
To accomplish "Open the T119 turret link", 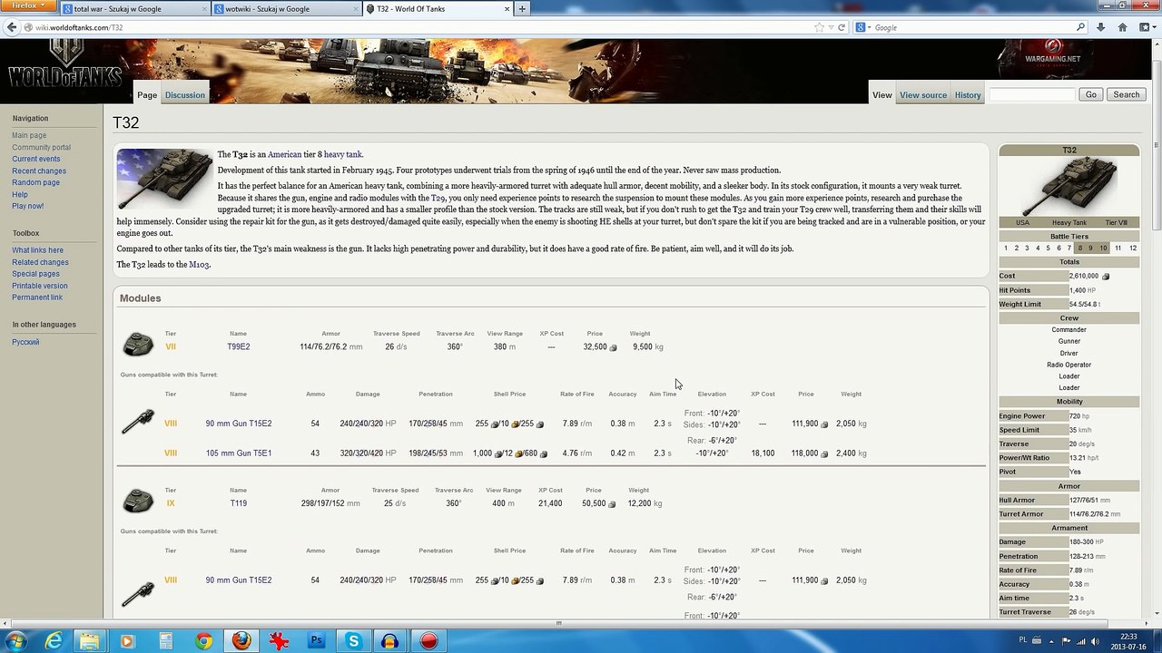I will (x=238, y=503).
